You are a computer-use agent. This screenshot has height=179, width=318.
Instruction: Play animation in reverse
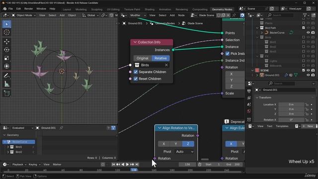[123, 165]
